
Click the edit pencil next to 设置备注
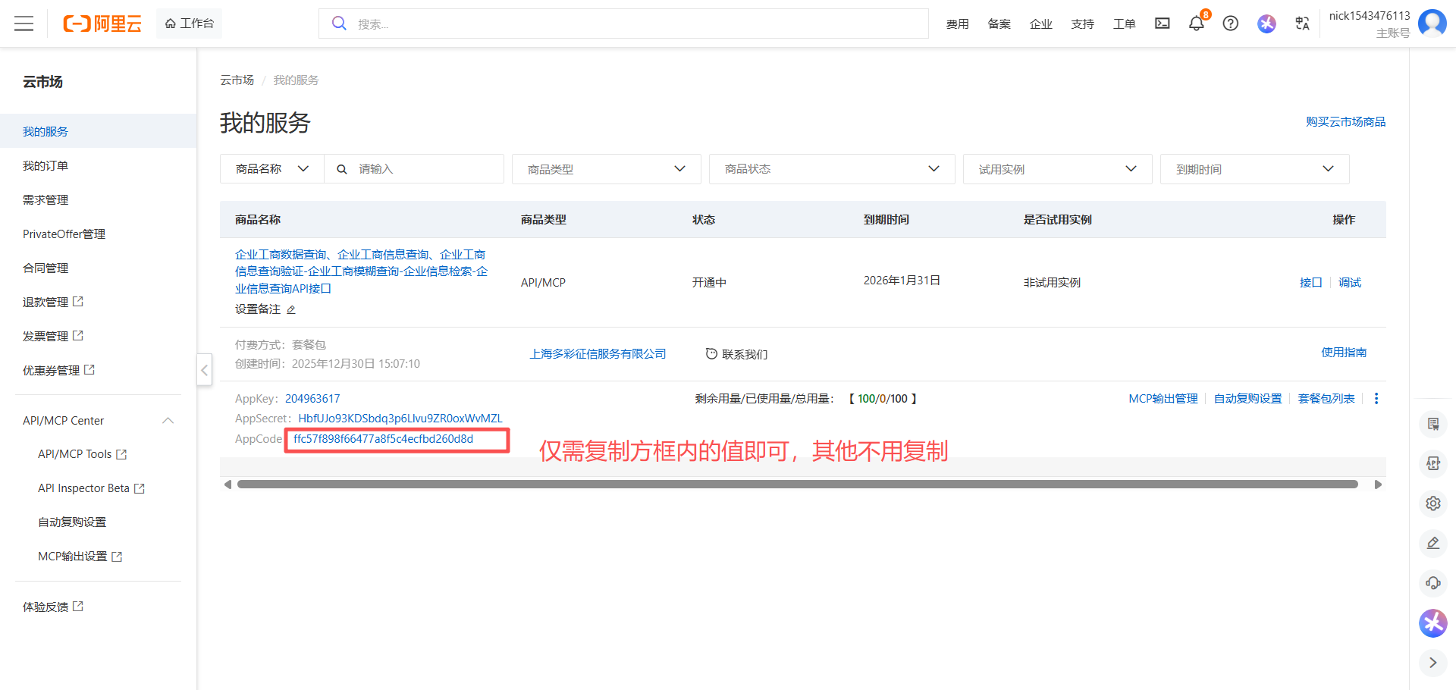pos(291,309)
